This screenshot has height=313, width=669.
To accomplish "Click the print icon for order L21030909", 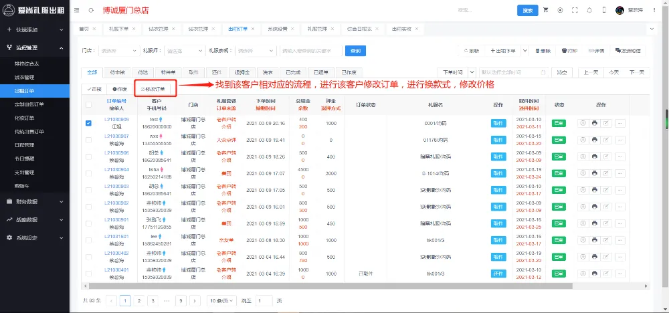I will [x=594, y=123].
